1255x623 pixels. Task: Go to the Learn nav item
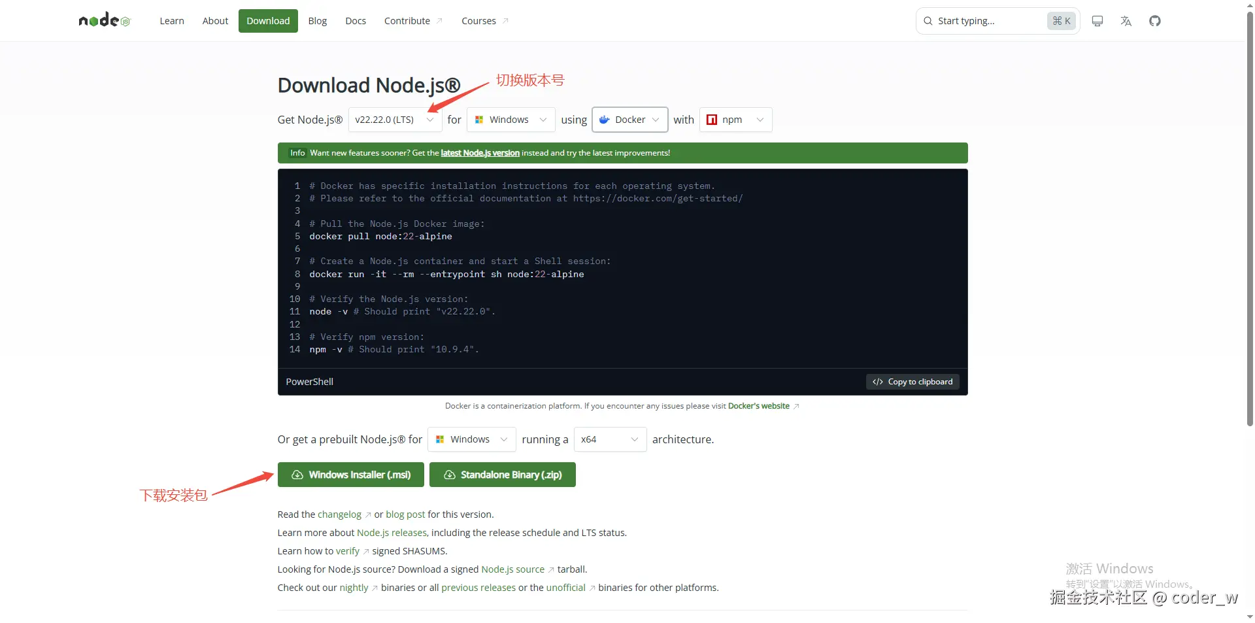172,21
